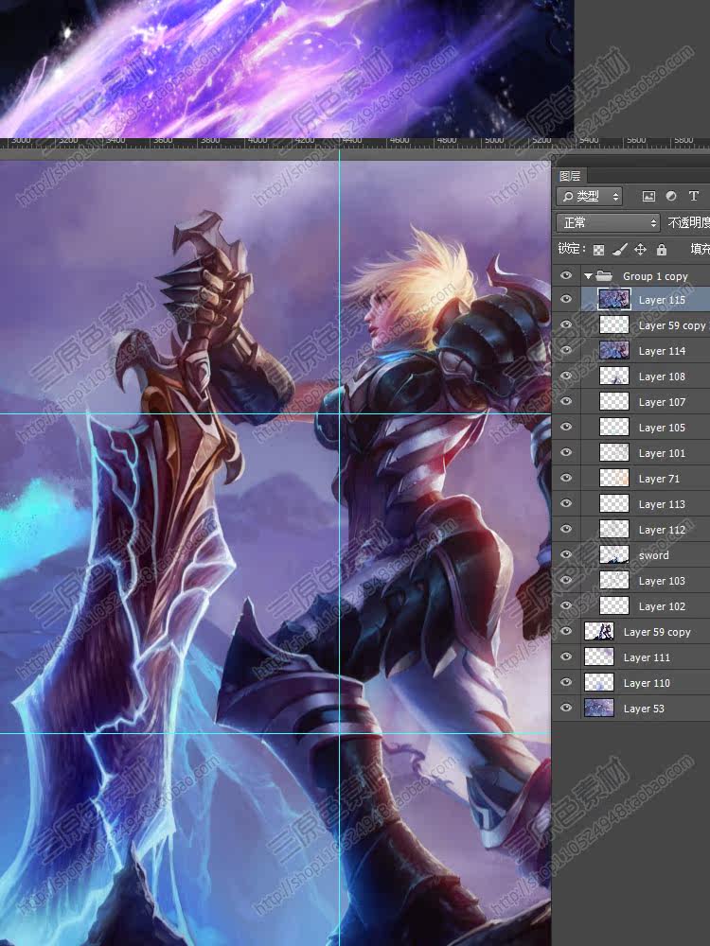This screenshot has width=710, height=946.
Task: Toggle visibility of Layer 113
Action: click(x=566, y=503)
